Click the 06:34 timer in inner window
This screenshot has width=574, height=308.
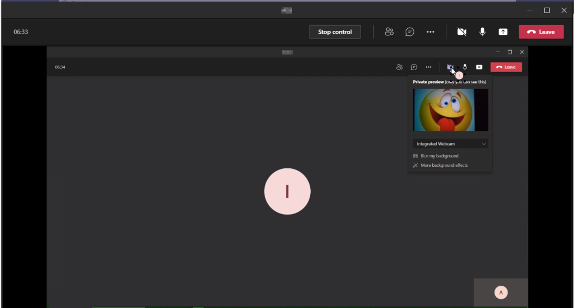click(60, 67)
